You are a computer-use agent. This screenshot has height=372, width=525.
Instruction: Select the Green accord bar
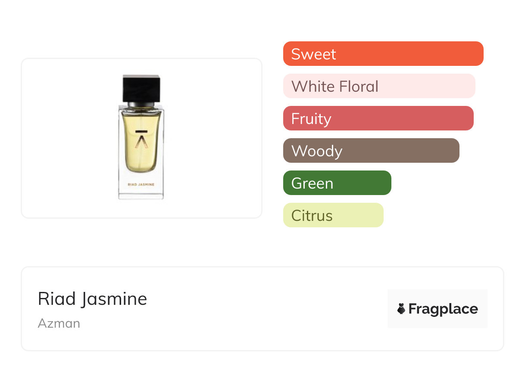[337, 183]
